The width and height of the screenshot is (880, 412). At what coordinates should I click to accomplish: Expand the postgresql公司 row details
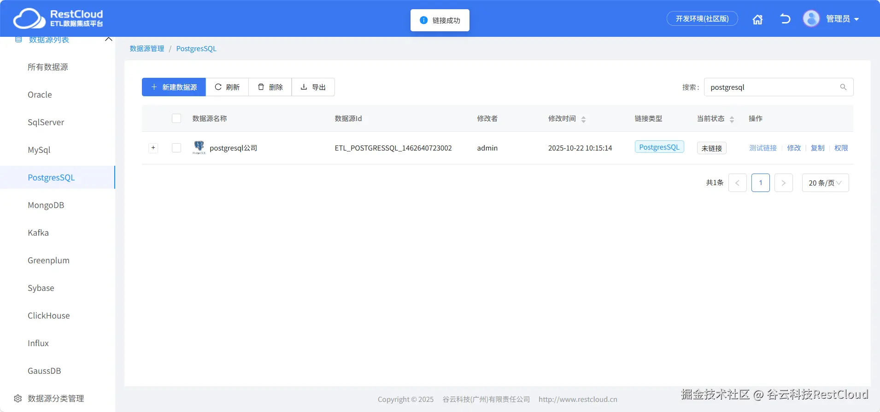pos(153,148)
